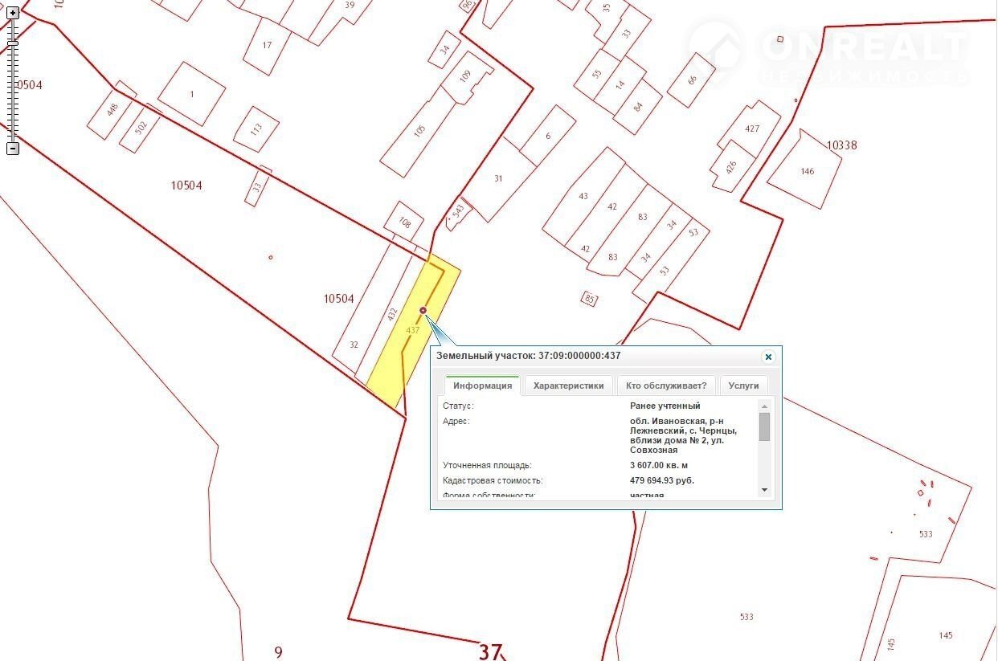Select building parcel 146 on the map

(805, 170)
